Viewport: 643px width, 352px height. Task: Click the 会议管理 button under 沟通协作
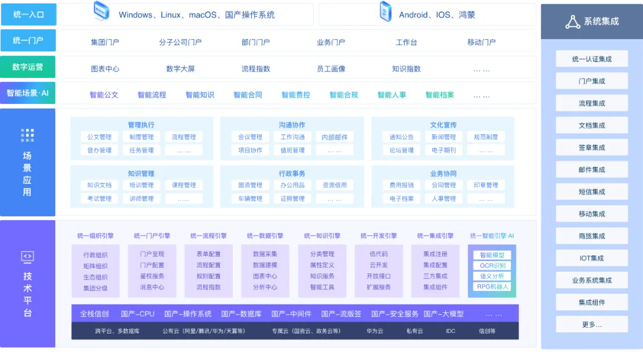point(250,137)
